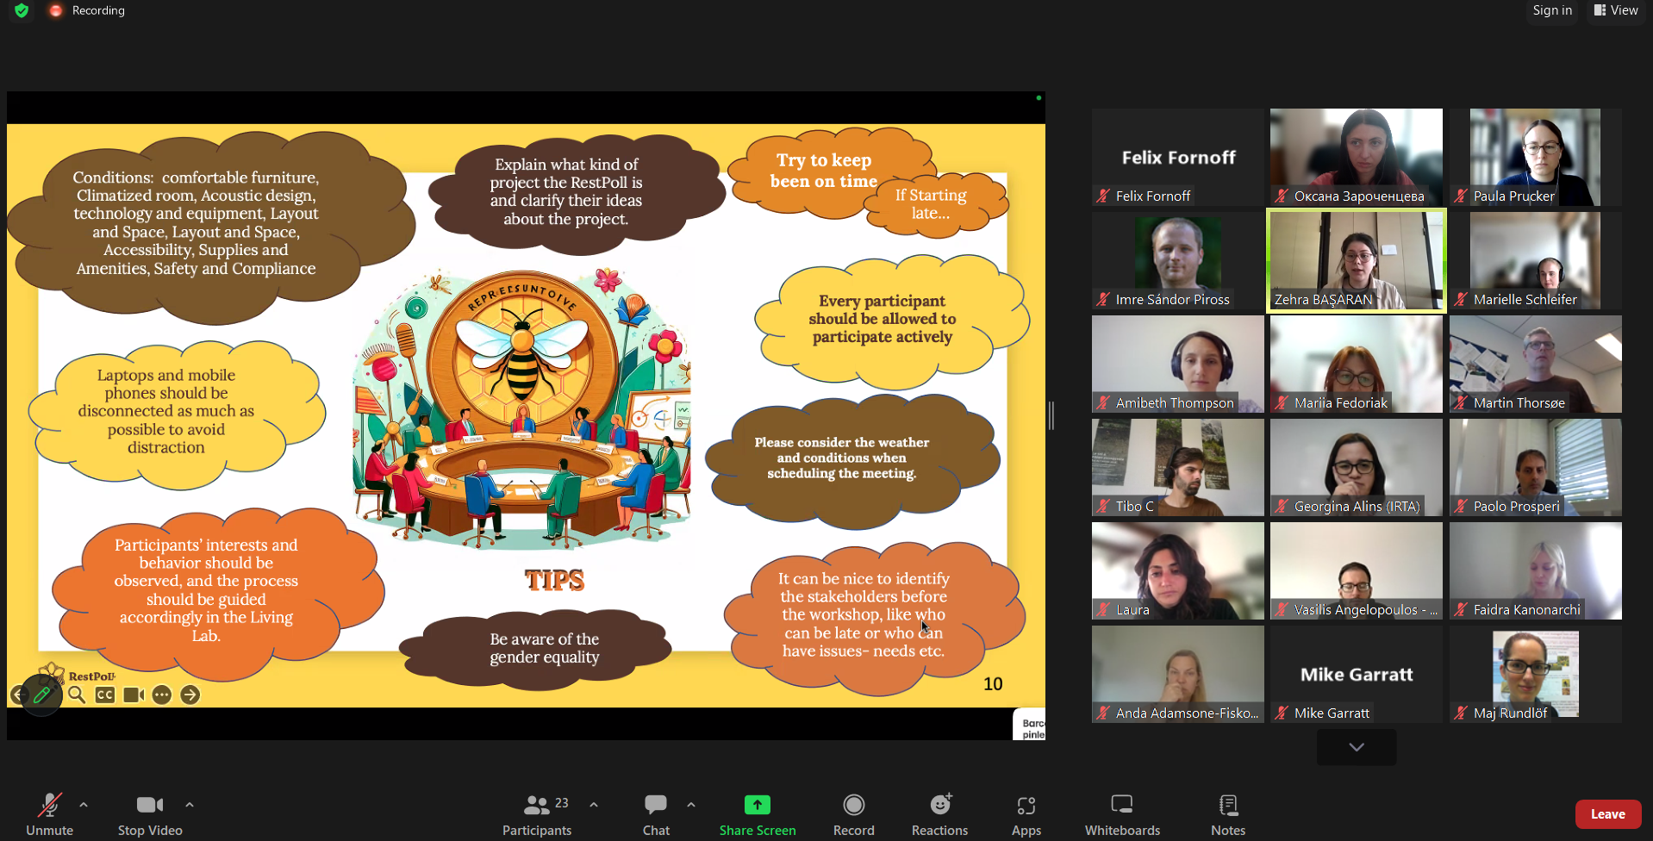Open the View layout menu
1653x841 pixels.
tap(1616, 10)
